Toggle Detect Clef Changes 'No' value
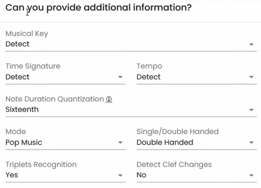Viewport: 261px width, 188px height. (141, 175)
